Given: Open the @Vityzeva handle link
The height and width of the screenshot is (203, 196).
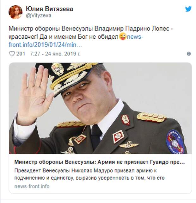Looking at the screenshot, I should 39,16.
